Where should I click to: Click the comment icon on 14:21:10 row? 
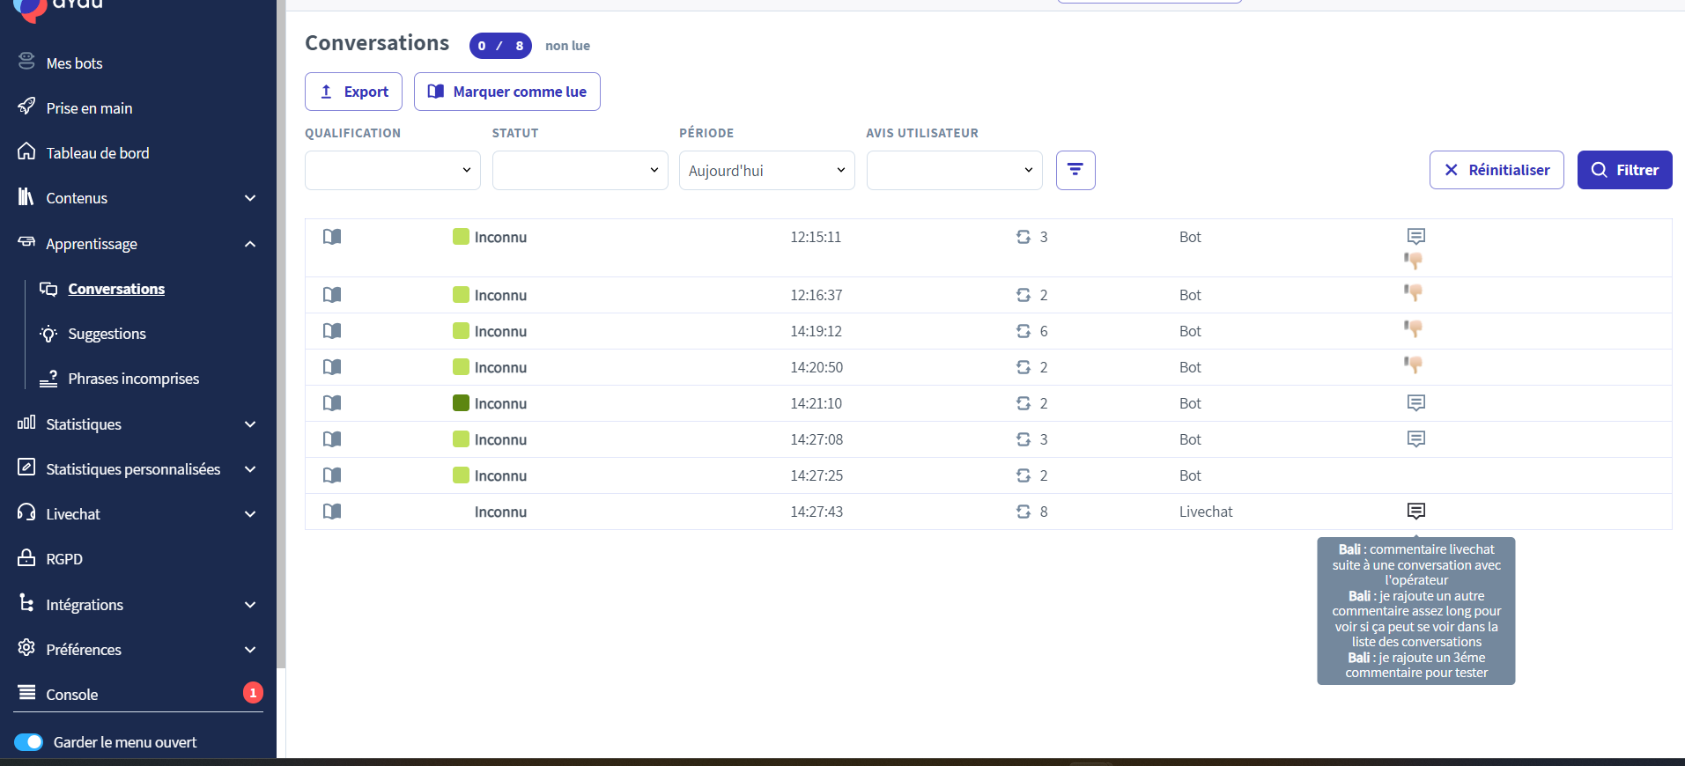[x=1415, y=403]
